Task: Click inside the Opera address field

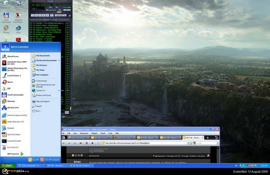Action: [x=146, y=143]
